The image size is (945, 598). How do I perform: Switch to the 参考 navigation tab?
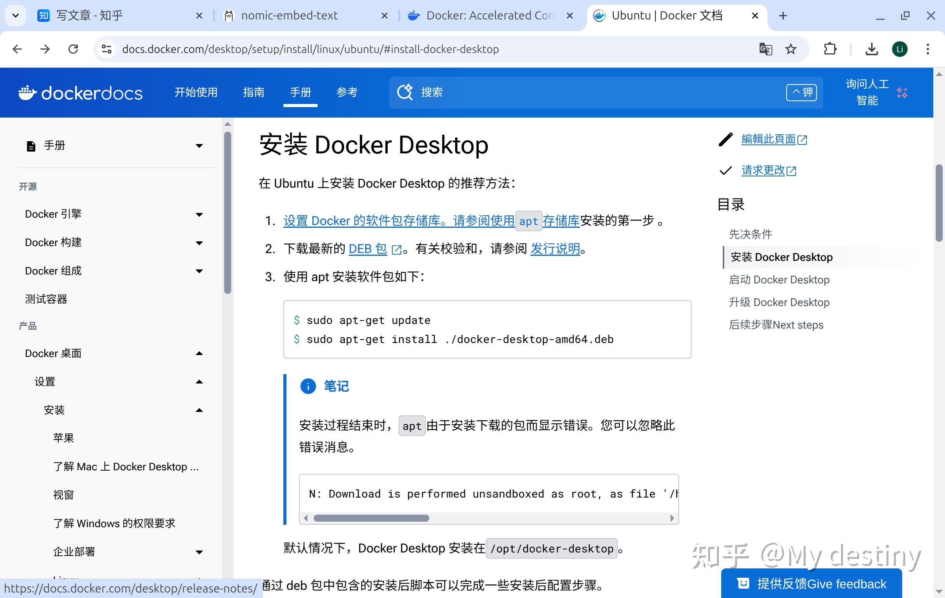click(347, 92)
